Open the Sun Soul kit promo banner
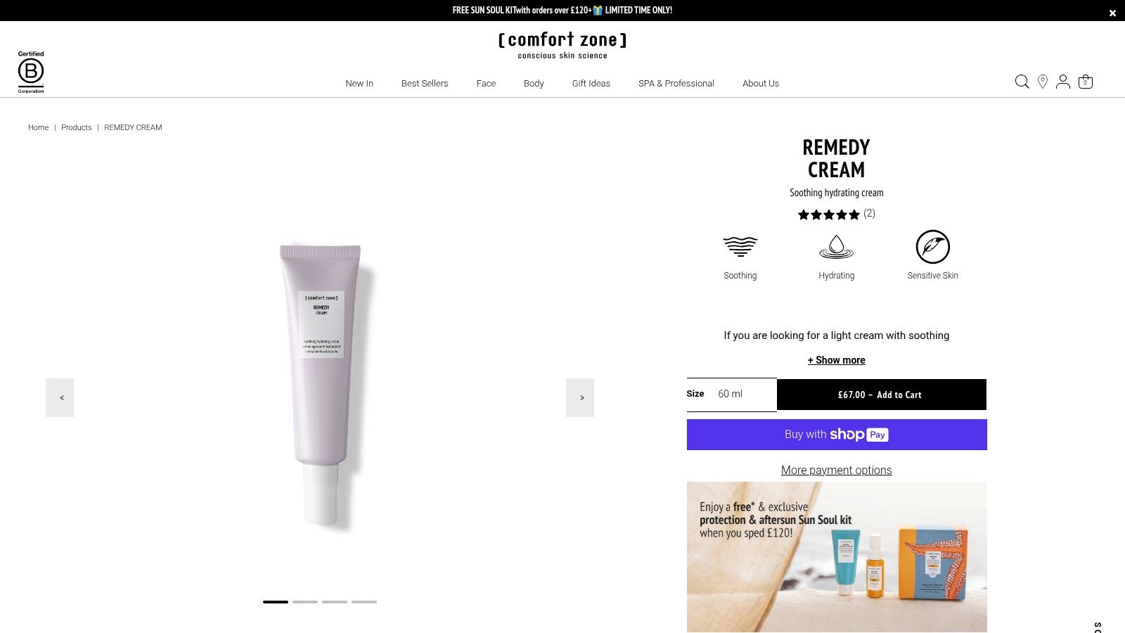Viewport: 1125px width, 633px height. point(837,557)
